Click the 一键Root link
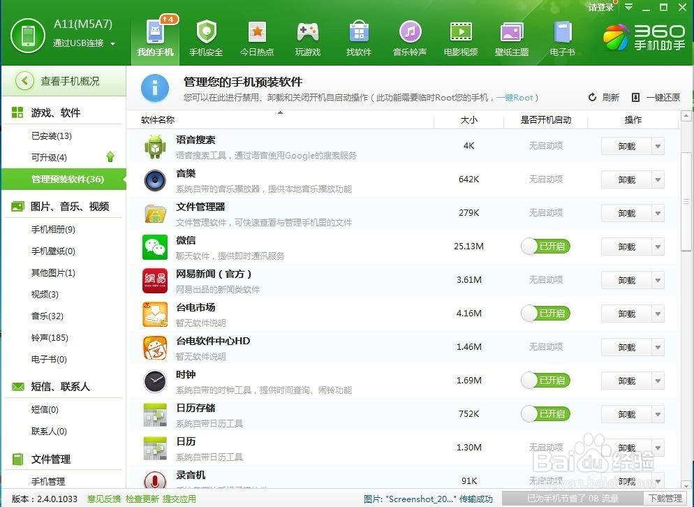Image resolution: width=694 pixels, height=507 pixels. [514, 98]
